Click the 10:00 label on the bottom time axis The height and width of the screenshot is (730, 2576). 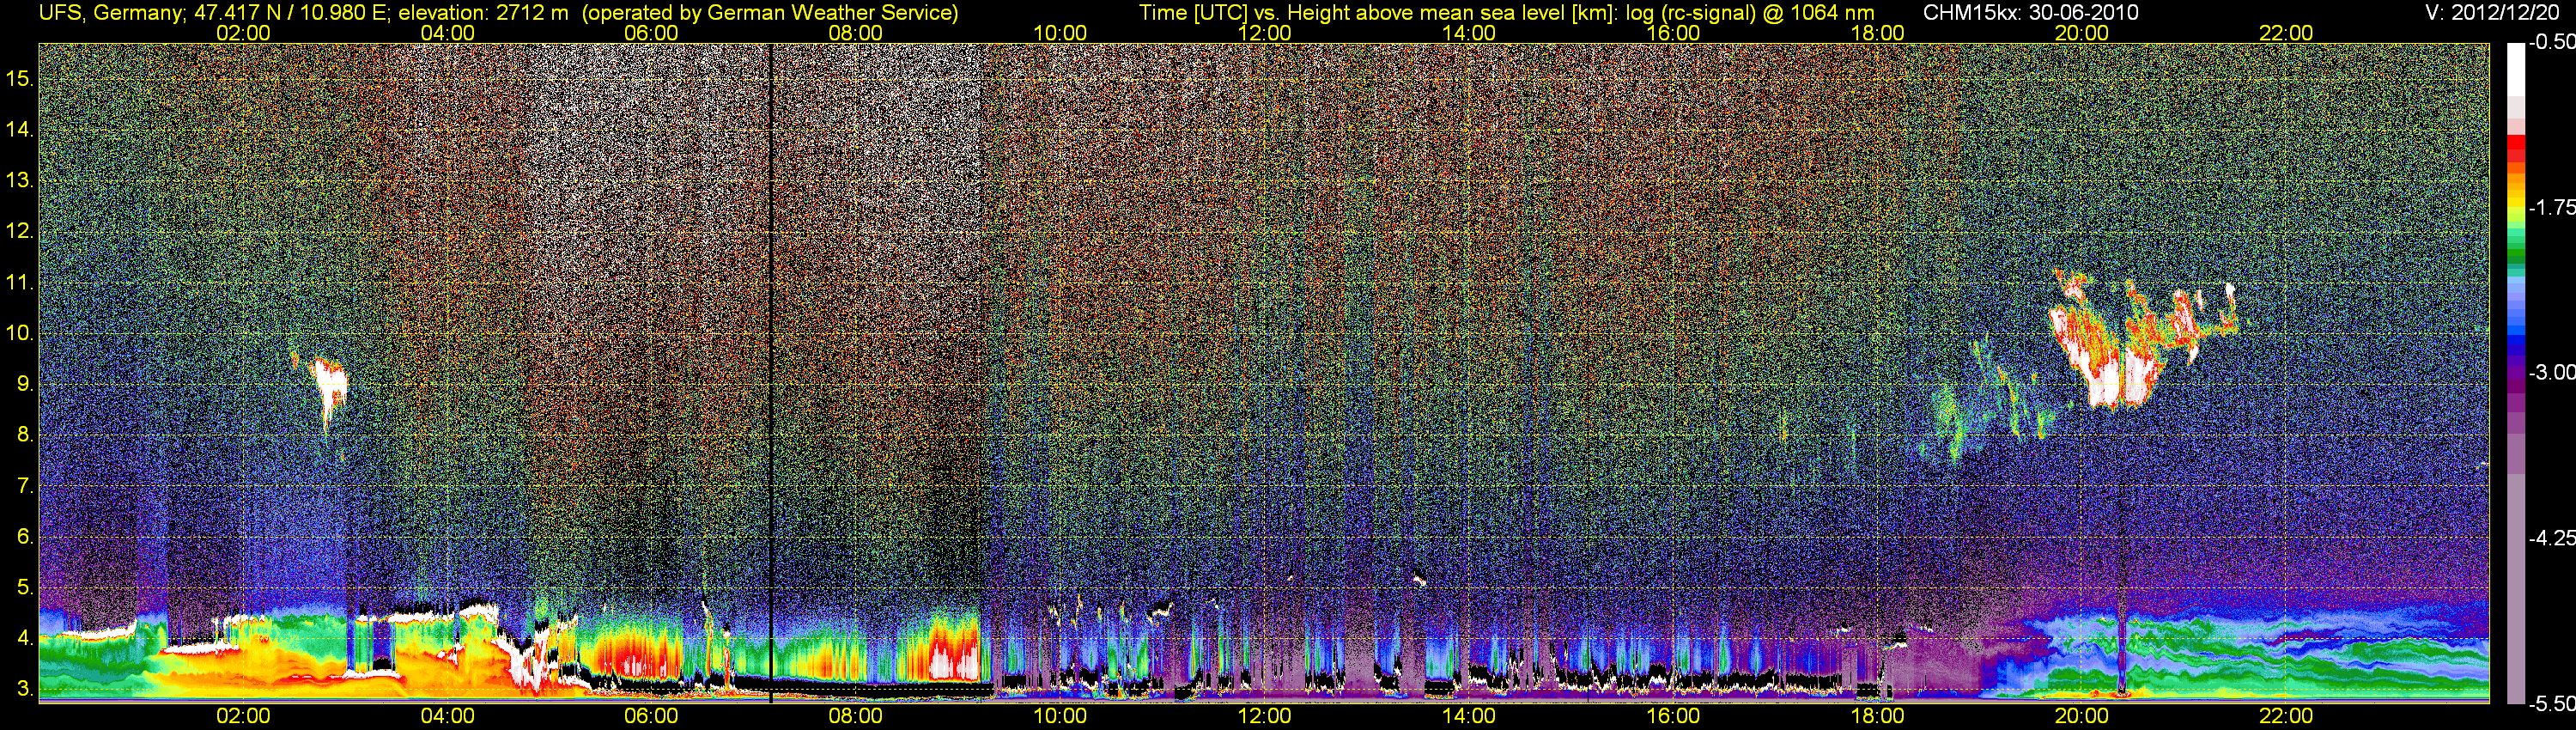click(x=1060, y=716)
